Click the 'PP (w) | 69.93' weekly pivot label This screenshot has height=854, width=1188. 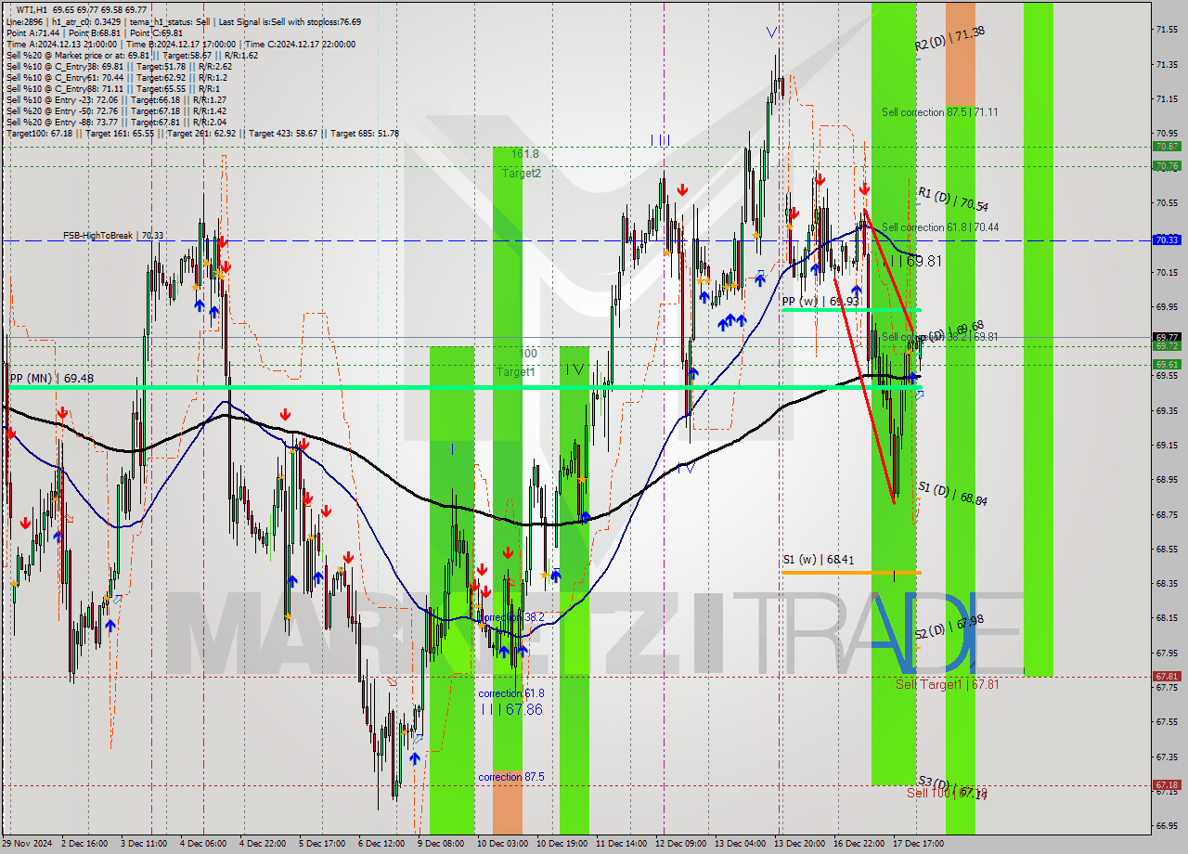[820, 302]
